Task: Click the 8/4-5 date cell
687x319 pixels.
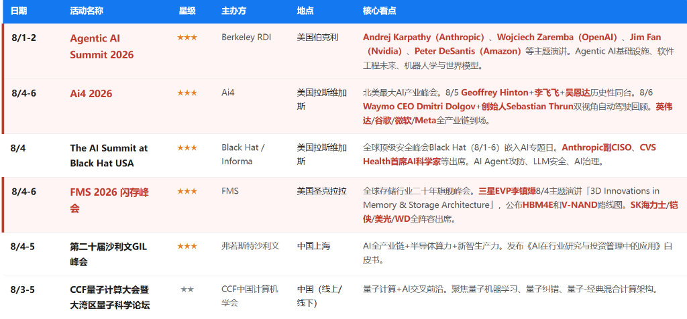Action: click(x=23, y=247)
